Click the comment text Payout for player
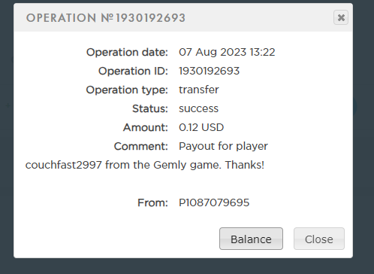 [x=223, y=146]
